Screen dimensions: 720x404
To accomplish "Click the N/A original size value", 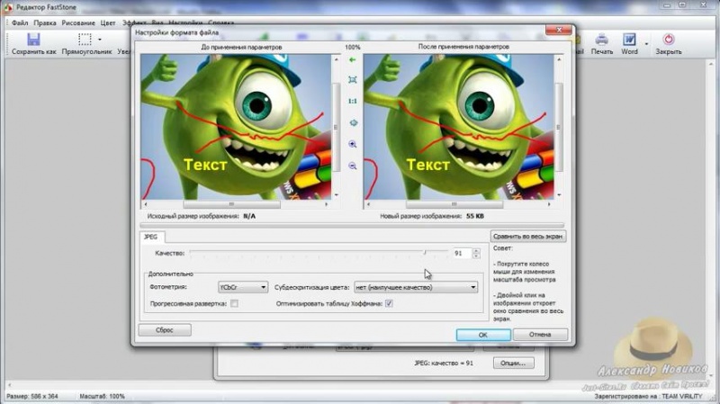I will (249, 216).
